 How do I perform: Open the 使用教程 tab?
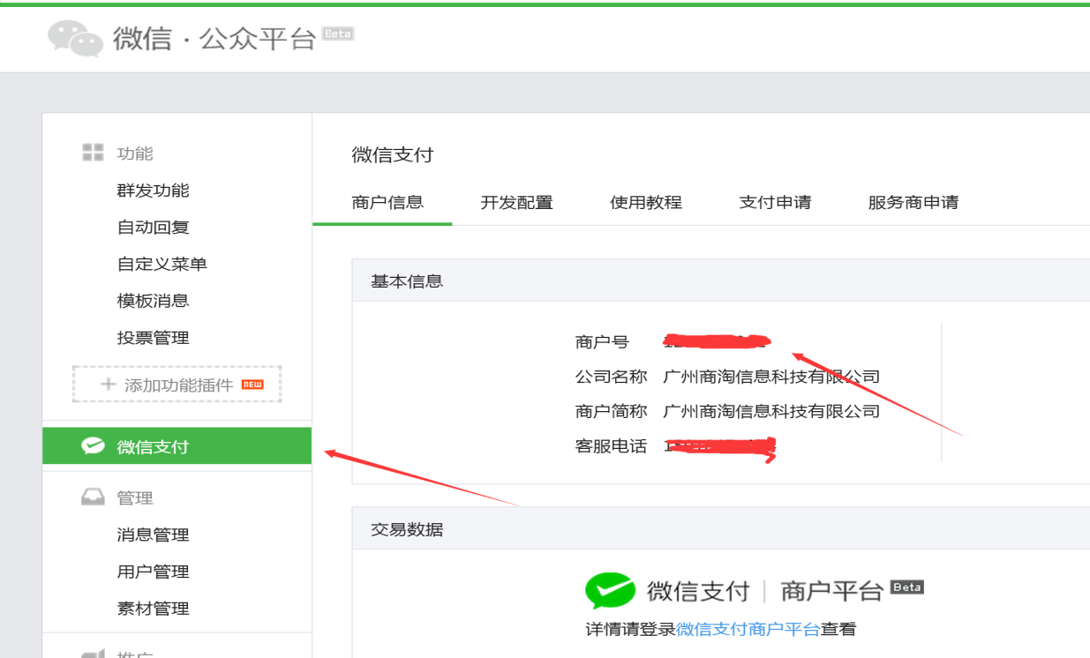[646, 202]
